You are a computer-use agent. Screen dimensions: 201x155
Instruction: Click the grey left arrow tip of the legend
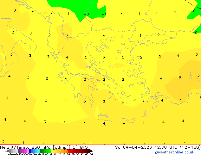7,151
